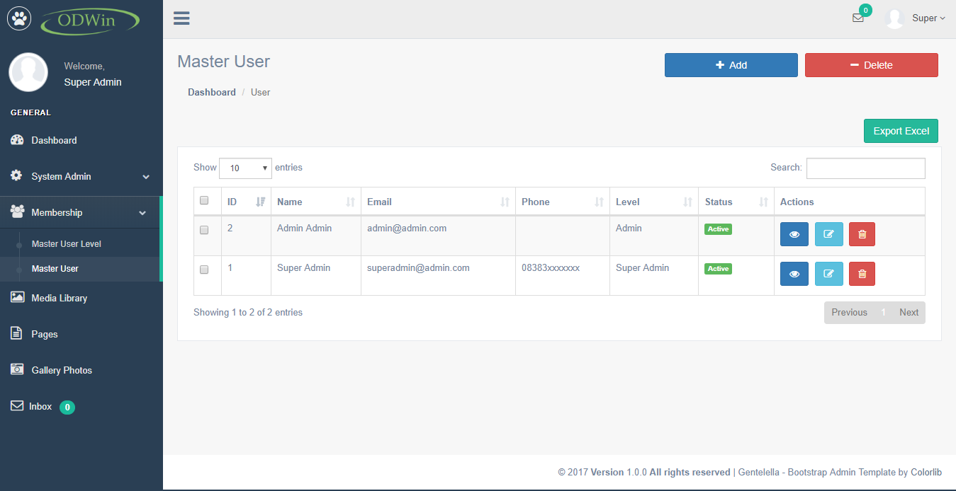
Task: Expand the System Admin chevron
Action: 146,177
